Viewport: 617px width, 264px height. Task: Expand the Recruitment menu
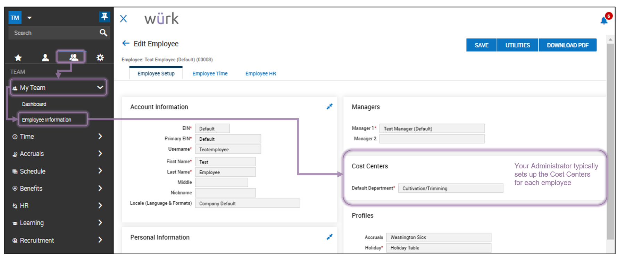[x=100, y=240]
